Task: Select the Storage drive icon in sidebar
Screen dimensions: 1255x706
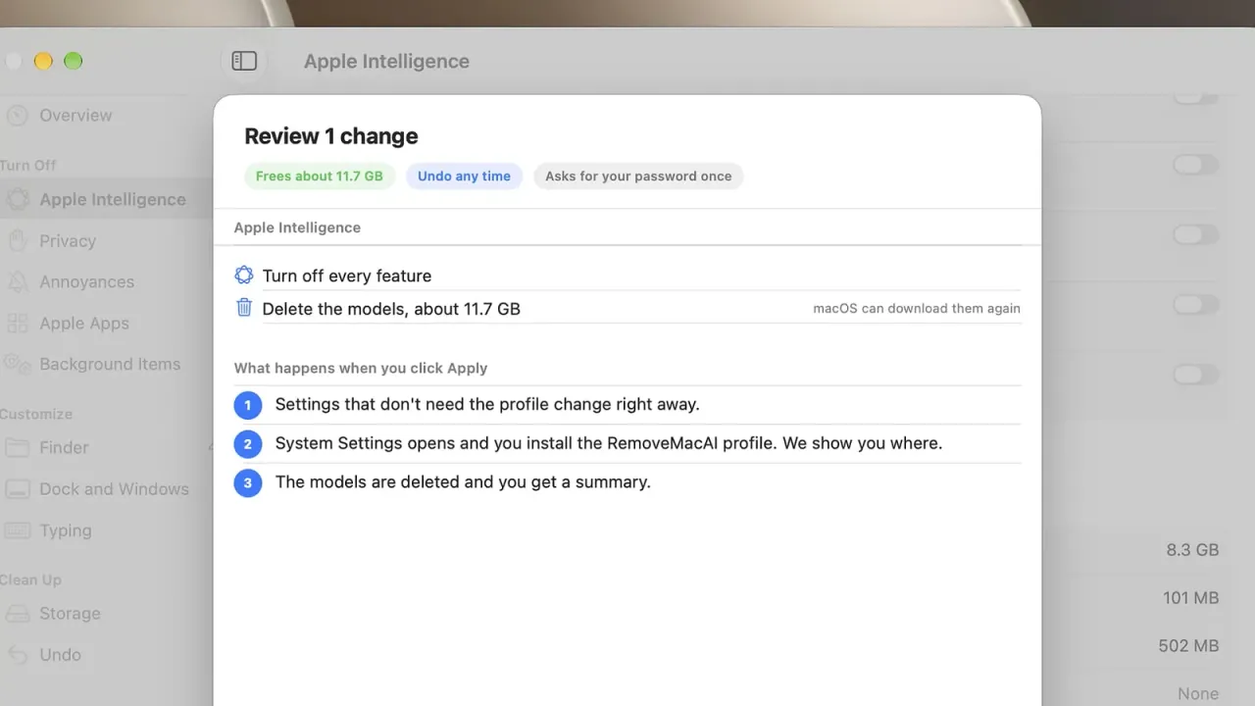Action: point(18,614)
